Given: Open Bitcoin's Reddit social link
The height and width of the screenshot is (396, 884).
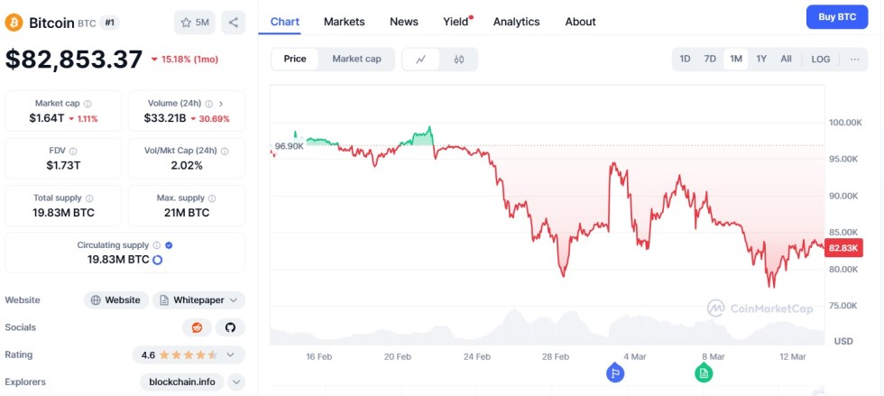Looking at the screenshot, I should [x=197, y=327].
